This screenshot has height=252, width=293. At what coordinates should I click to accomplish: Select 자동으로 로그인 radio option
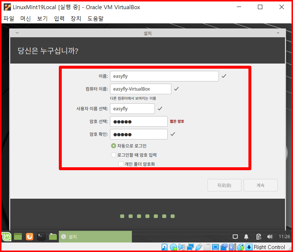[113, 146]
